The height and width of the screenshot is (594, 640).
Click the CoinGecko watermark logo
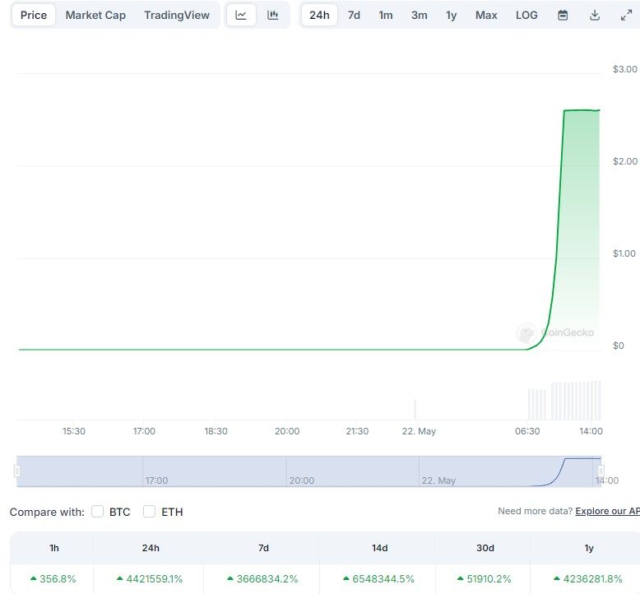(526, 332)
